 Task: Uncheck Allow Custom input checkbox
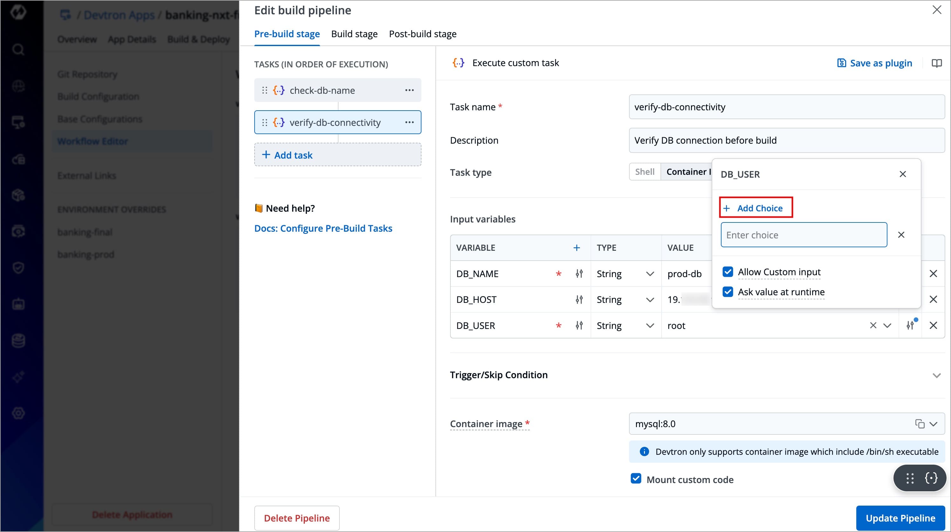pyautogui.click(x=728, y=272)
